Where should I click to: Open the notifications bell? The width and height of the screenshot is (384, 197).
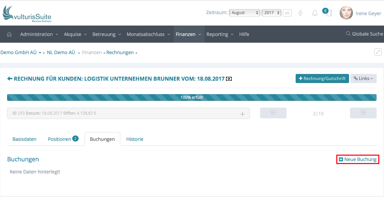[x=315, y=13]
